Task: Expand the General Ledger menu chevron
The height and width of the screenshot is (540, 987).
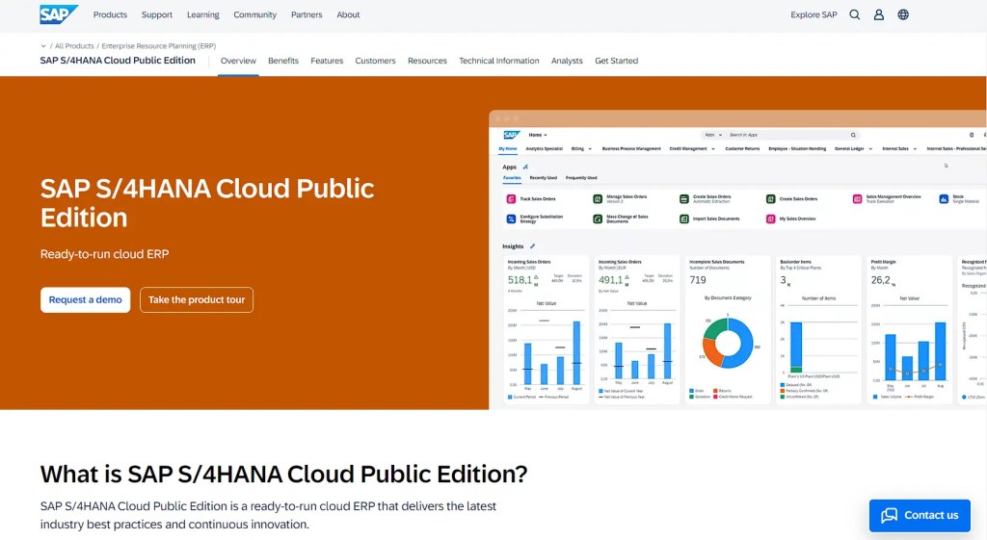Action: pos(870,149)
